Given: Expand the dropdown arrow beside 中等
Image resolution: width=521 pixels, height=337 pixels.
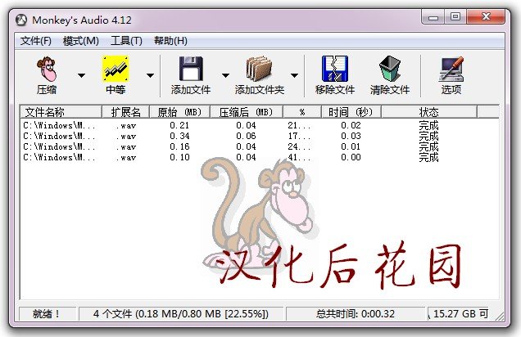Looking at the screenshot, I should click(150, 75).
